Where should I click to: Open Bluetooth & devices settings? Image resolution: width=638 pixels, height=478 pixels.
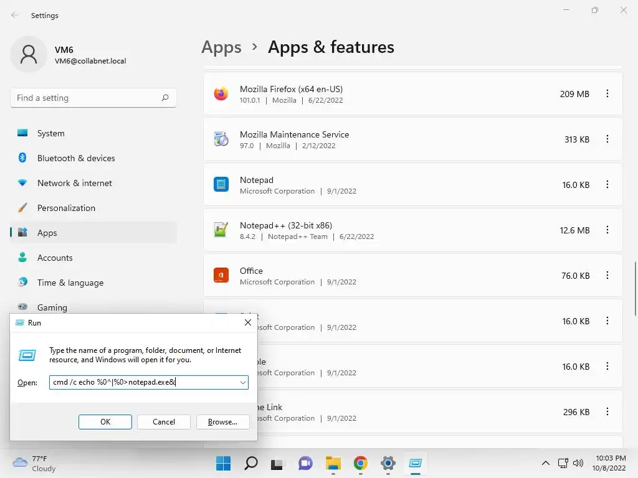[93, 158]
